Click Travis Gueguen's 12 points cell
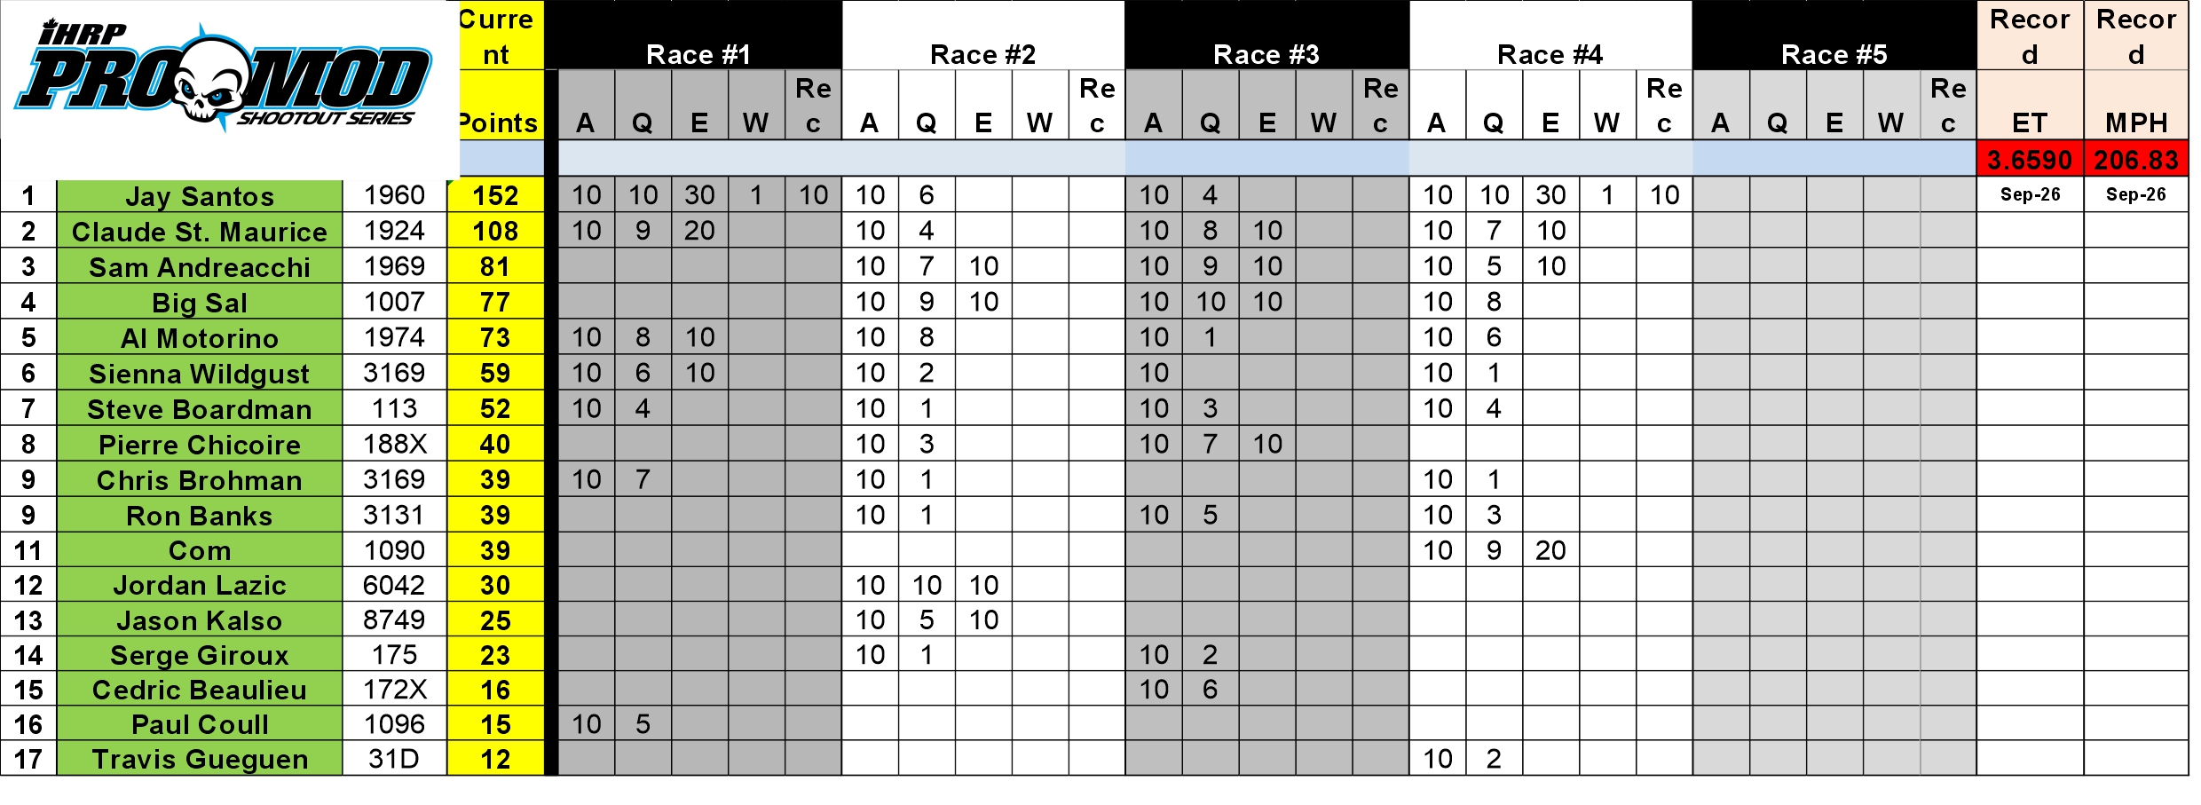This screenshot has height=805, width=2201. pyautogui.click(x=495, y=759)
